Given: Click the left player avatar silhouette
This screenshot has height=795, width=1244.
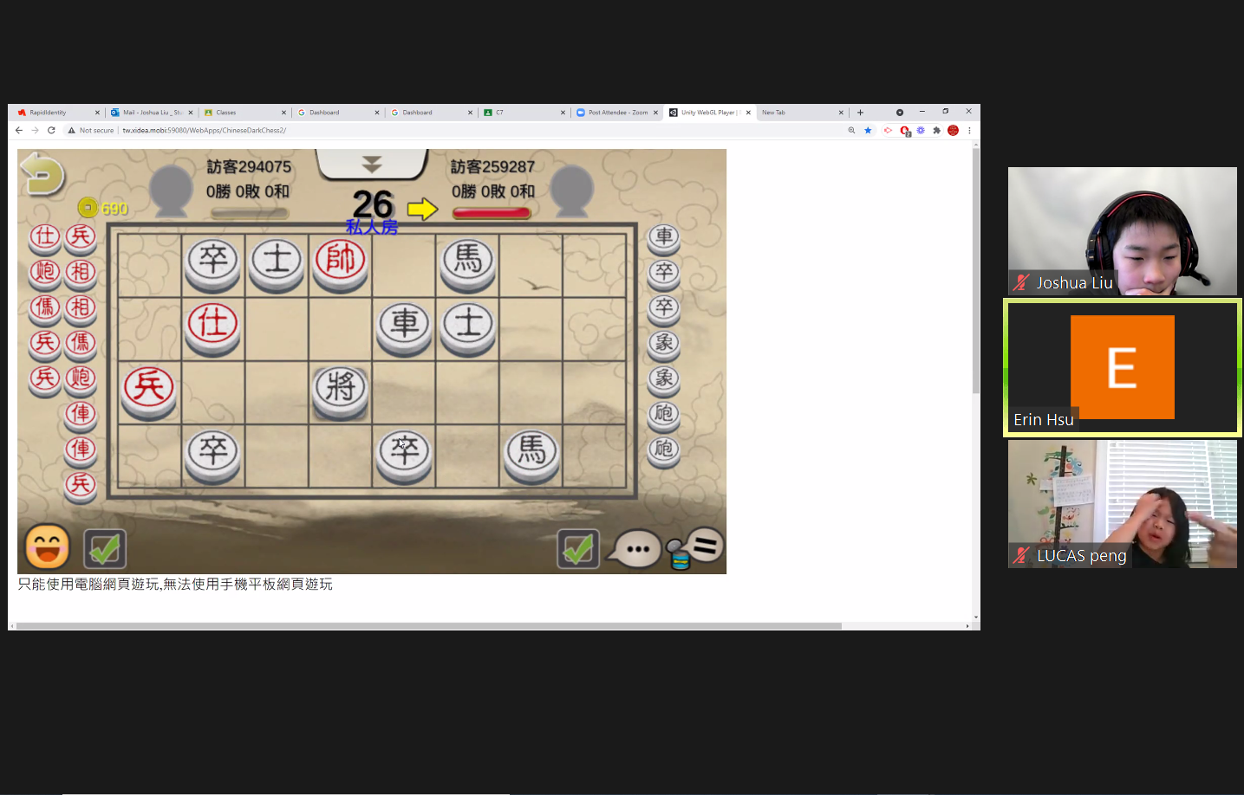Looking at the screenshot, I should coord(171,189).
